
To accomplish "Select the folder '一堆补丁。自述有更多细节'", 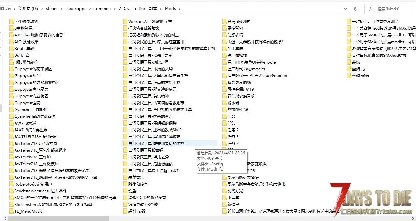I will [372, 22].
